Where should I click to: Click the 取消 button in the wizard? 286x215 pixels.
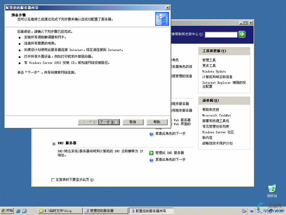tap(133, 122)
